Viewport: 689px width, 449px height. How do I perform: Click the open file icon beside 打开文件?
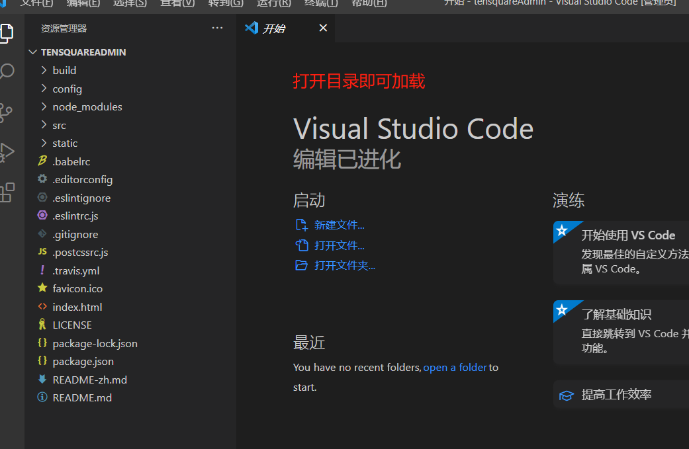301,245
